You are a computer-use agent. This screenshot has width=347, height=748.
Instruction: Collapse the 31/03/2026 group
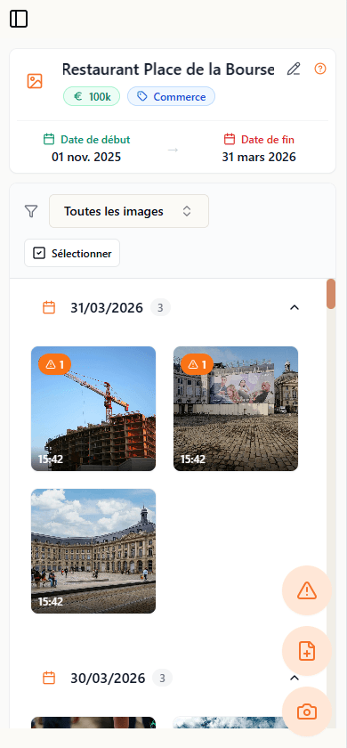tap(295, 307)
